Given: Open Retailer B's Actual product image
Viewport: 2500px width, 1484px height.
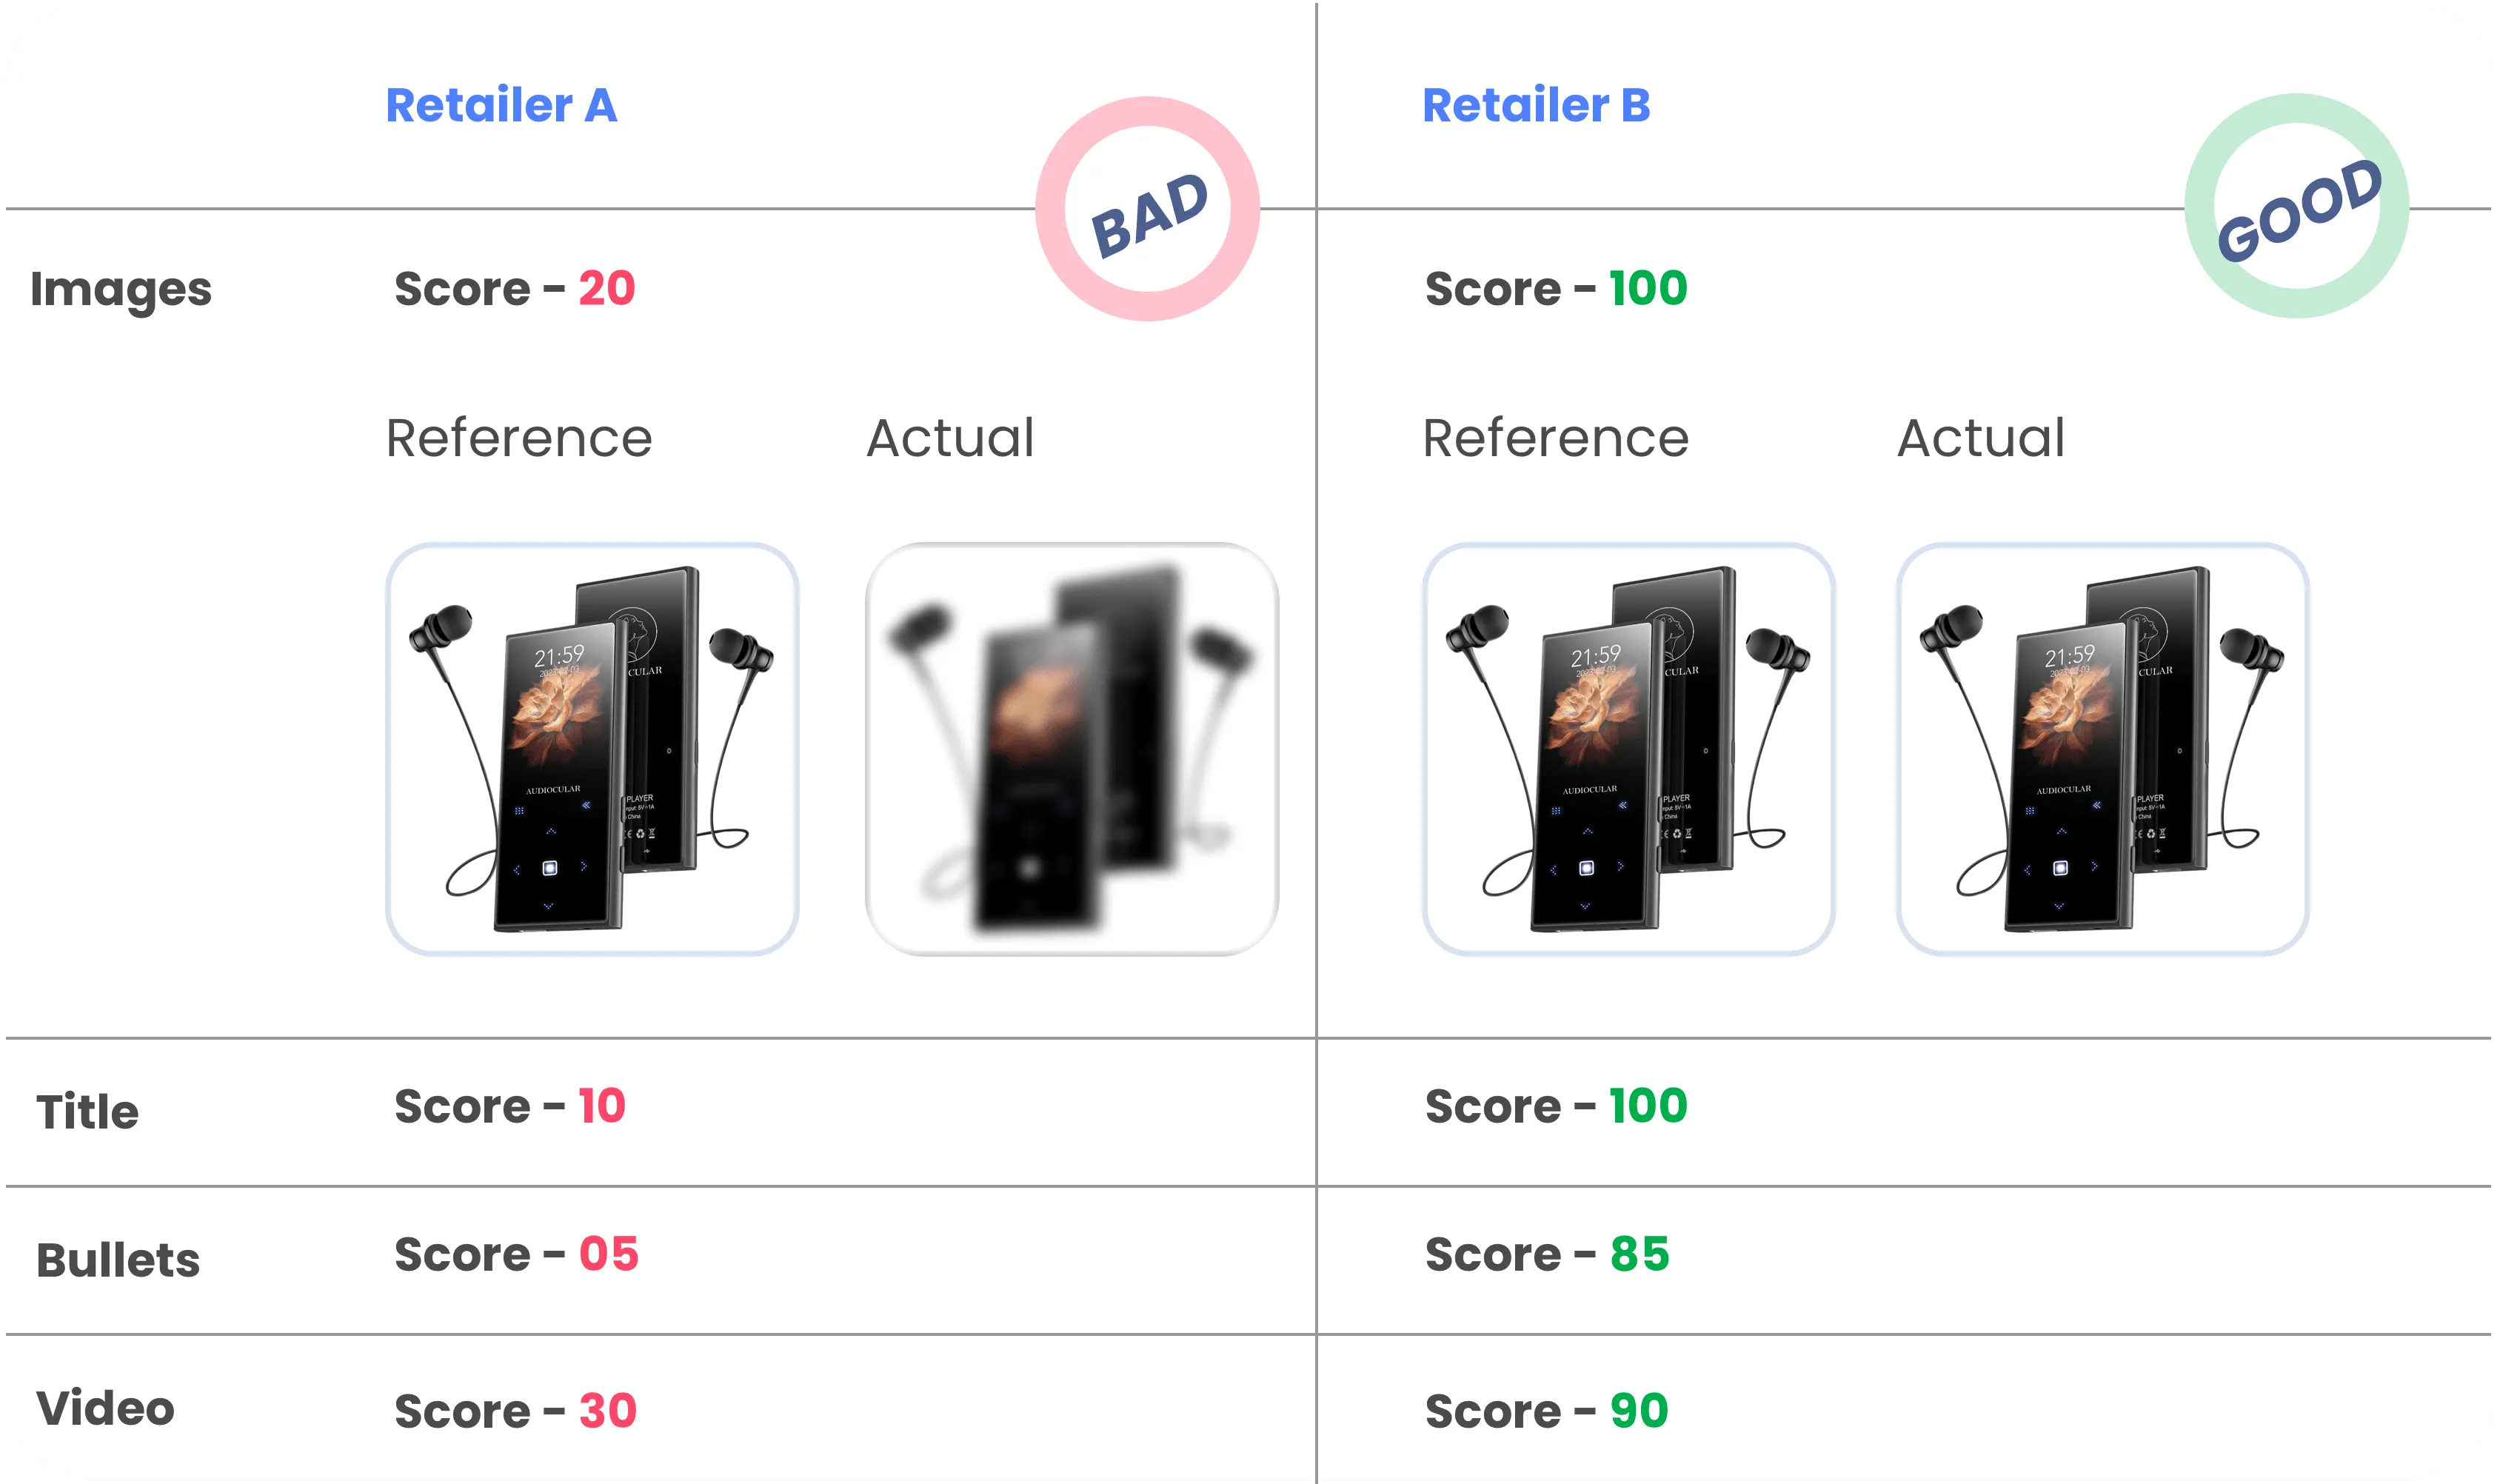Looking at the screenshot, I should [x=2102, y=749].
